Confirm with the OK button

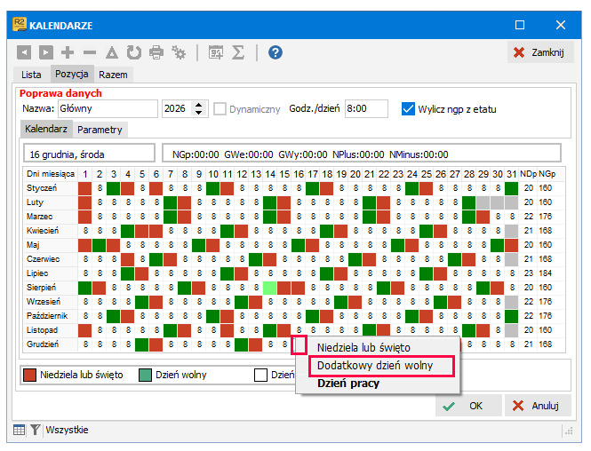point(468,406)
